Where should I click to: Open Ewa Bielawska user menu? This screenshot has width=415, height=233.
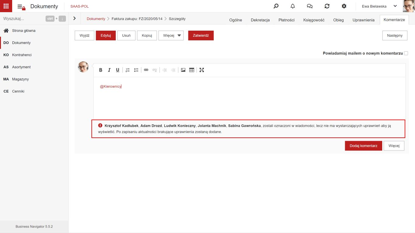379,6
